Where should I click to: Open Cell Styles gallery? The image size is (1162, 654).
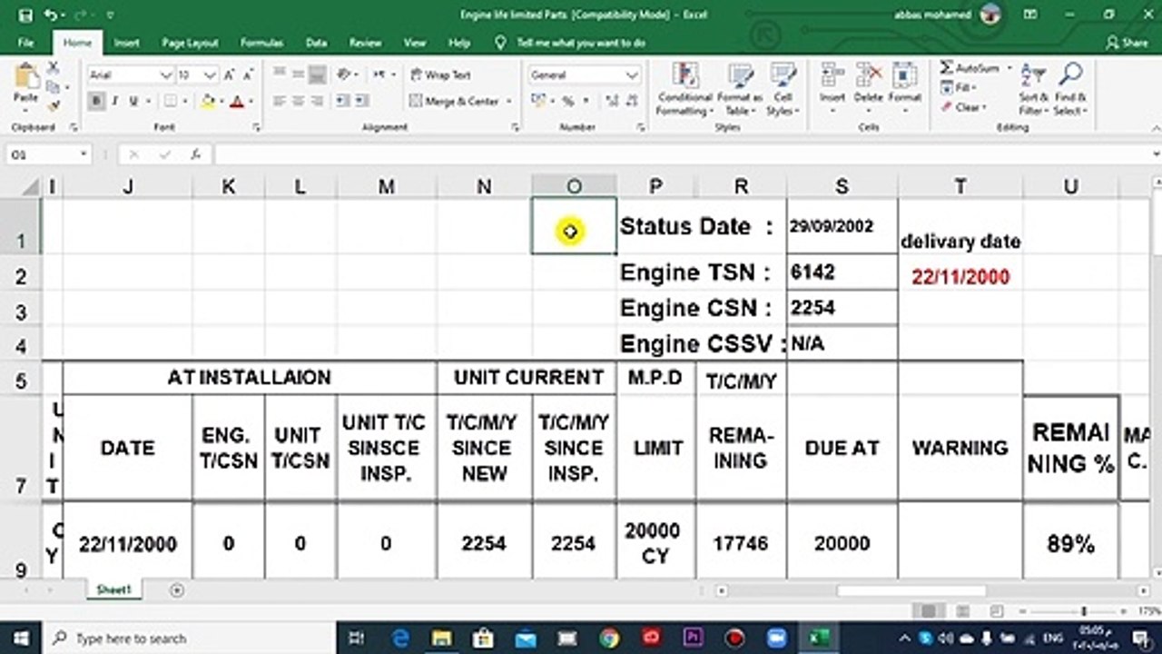(782, 90)
